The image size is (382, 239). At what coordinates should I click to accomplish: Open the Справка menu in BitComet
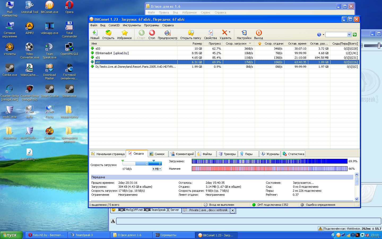pos(168,25)
